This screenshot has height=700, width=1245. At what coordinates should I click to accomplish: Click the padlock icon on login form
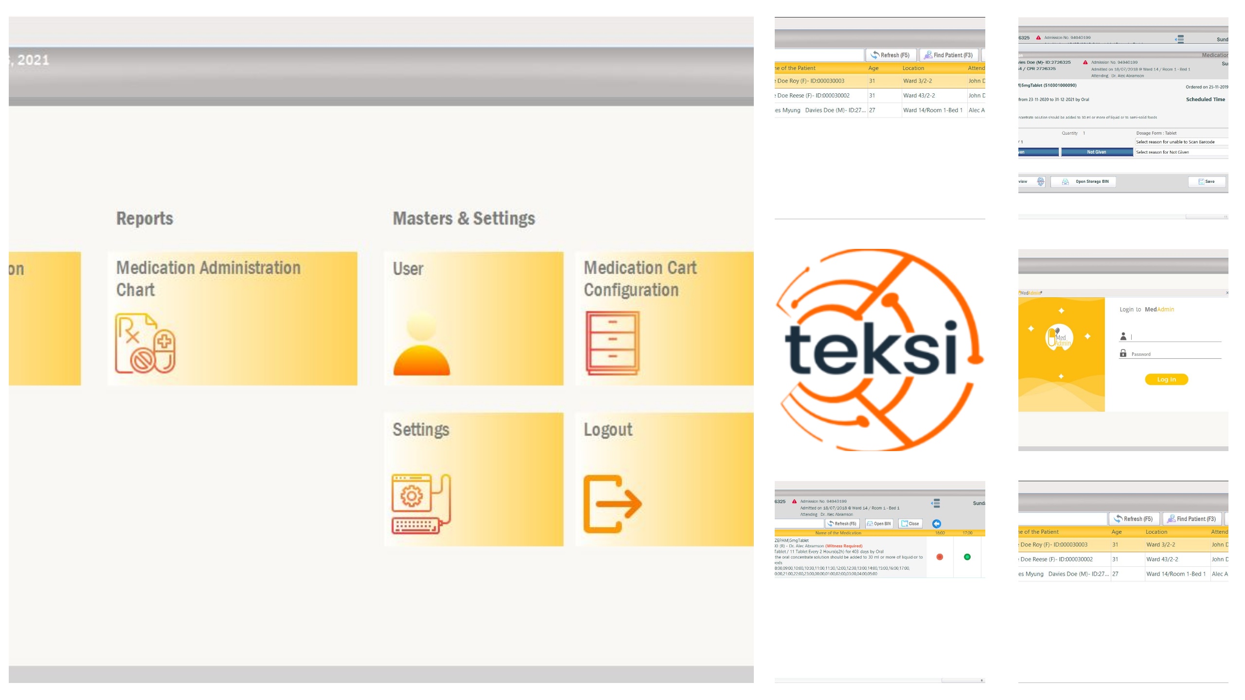(x=1123, y=353)
